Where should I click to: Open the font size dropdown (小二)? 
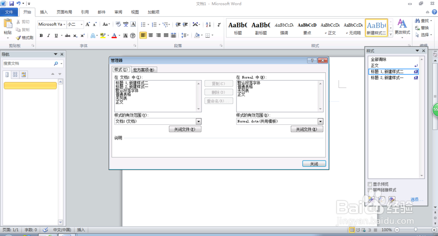pyautogui.click(x=81, y=24)
